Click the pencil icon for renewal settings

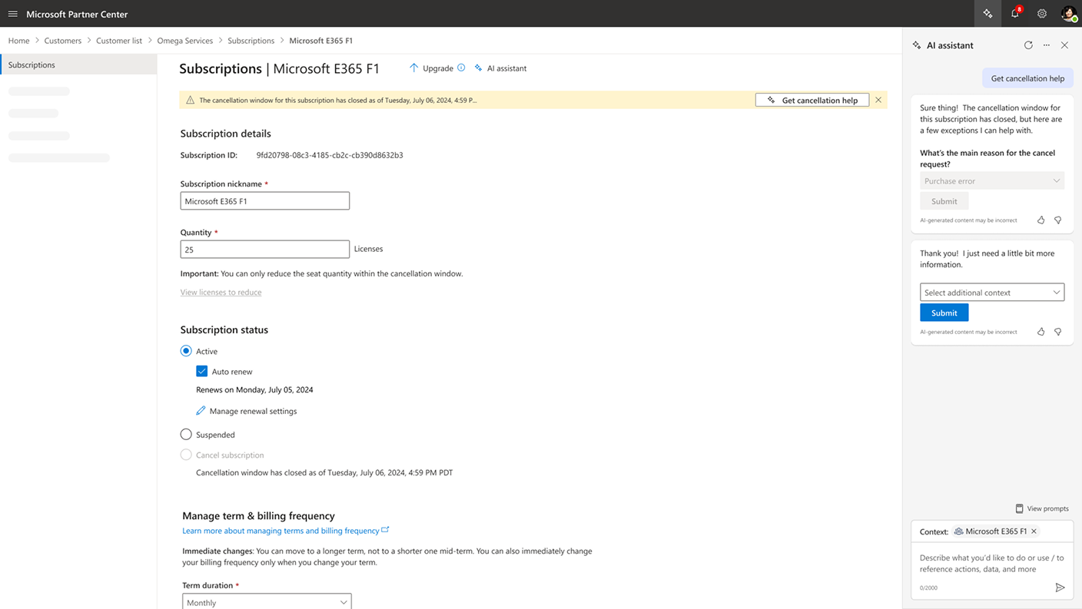[x=201, y=411]
